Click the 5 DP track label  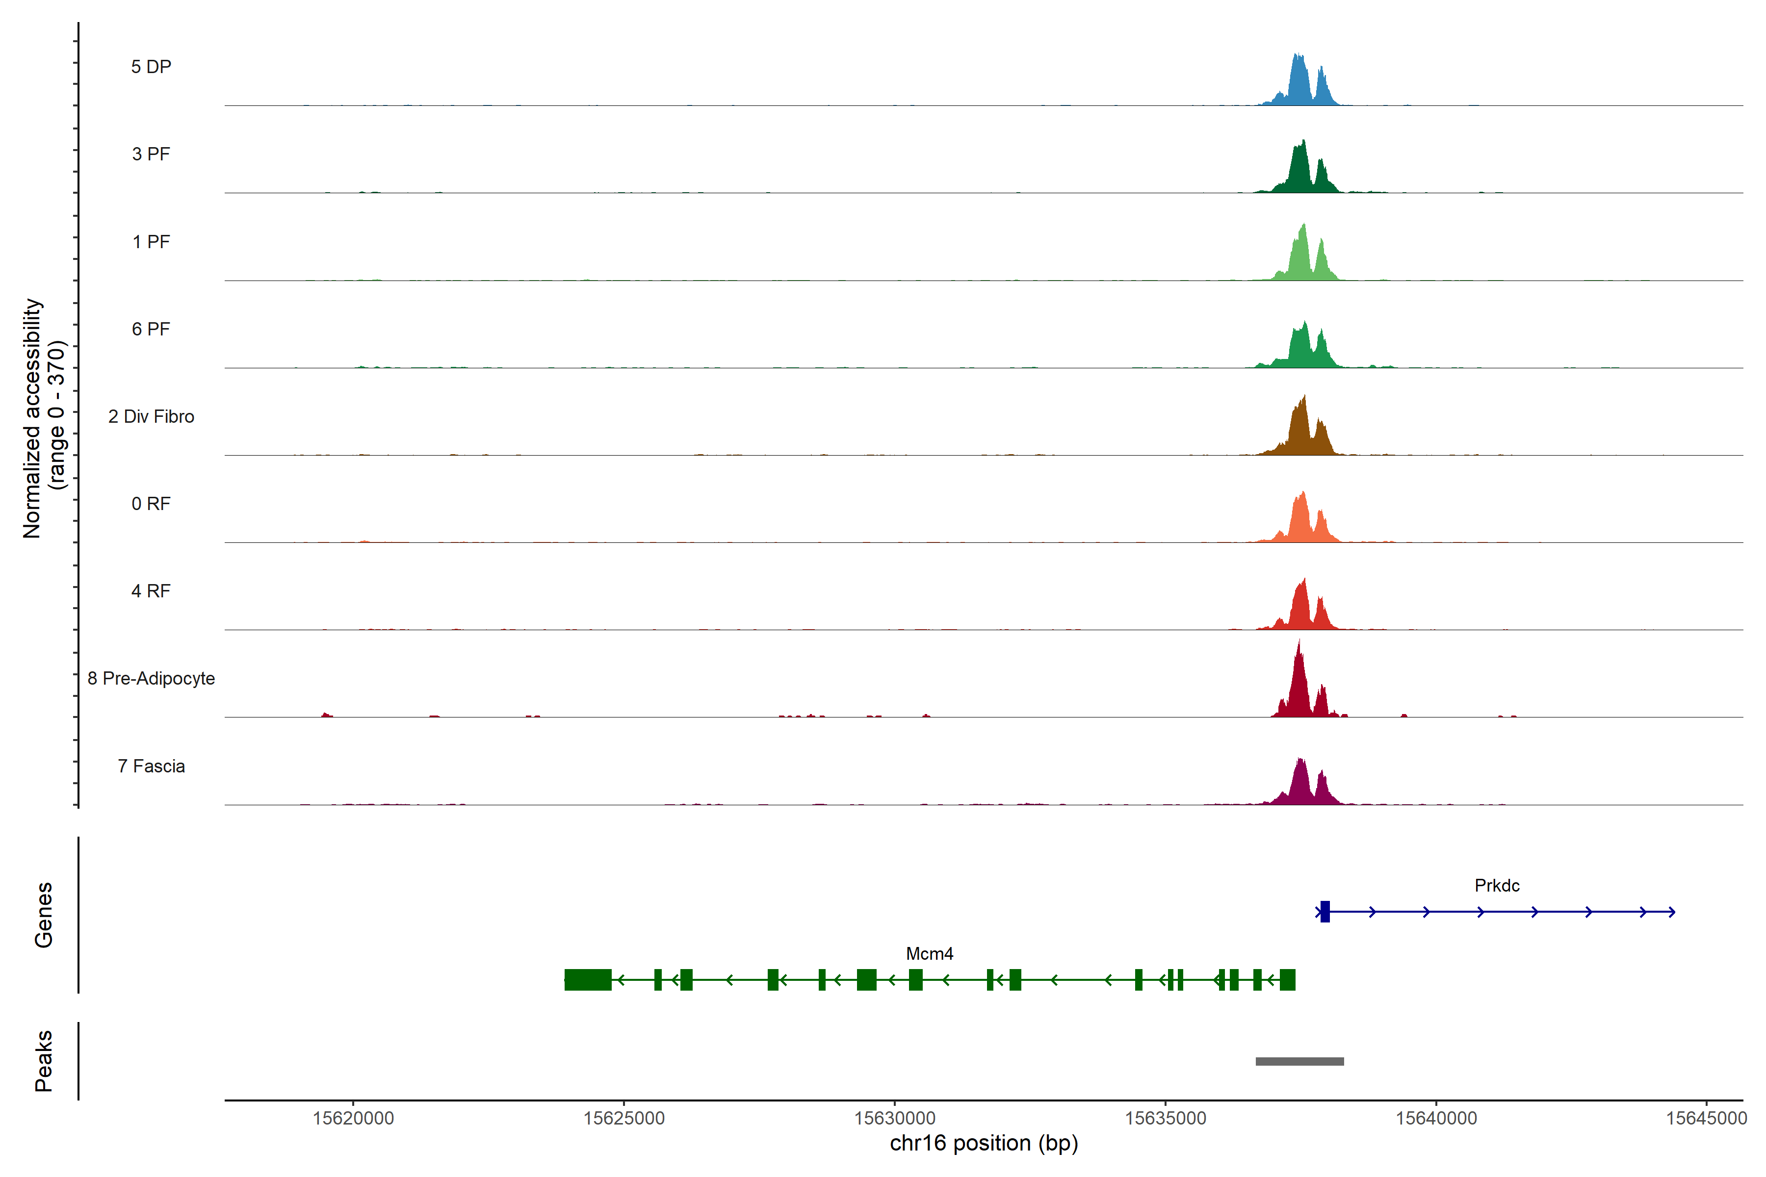(x=151, y=67)
